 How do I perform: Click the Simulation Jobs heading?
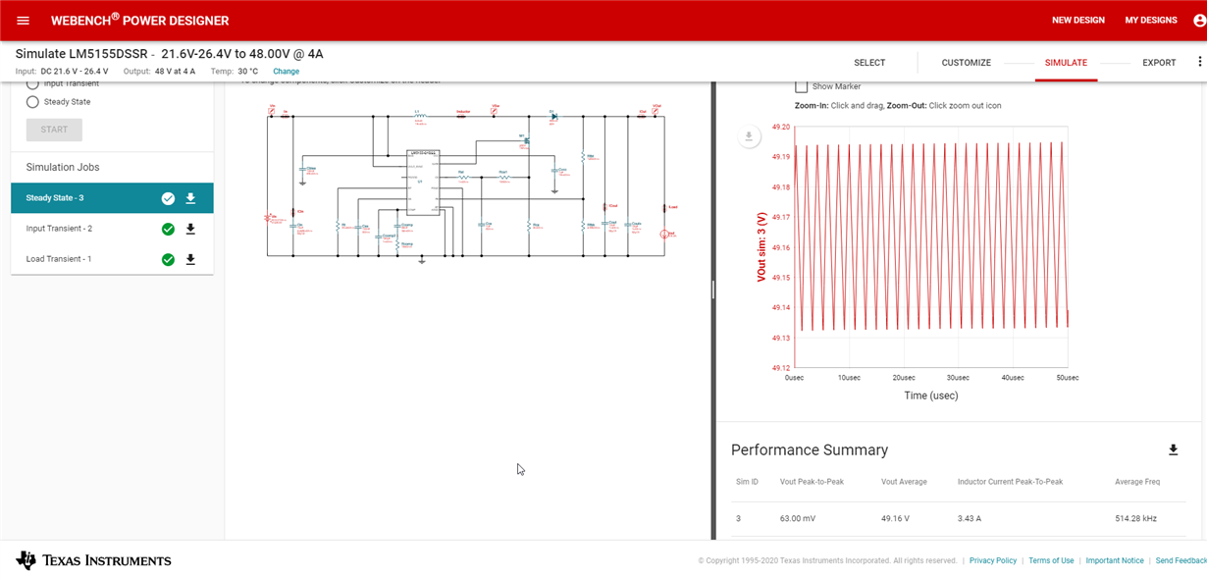click(x=63, y=168)
